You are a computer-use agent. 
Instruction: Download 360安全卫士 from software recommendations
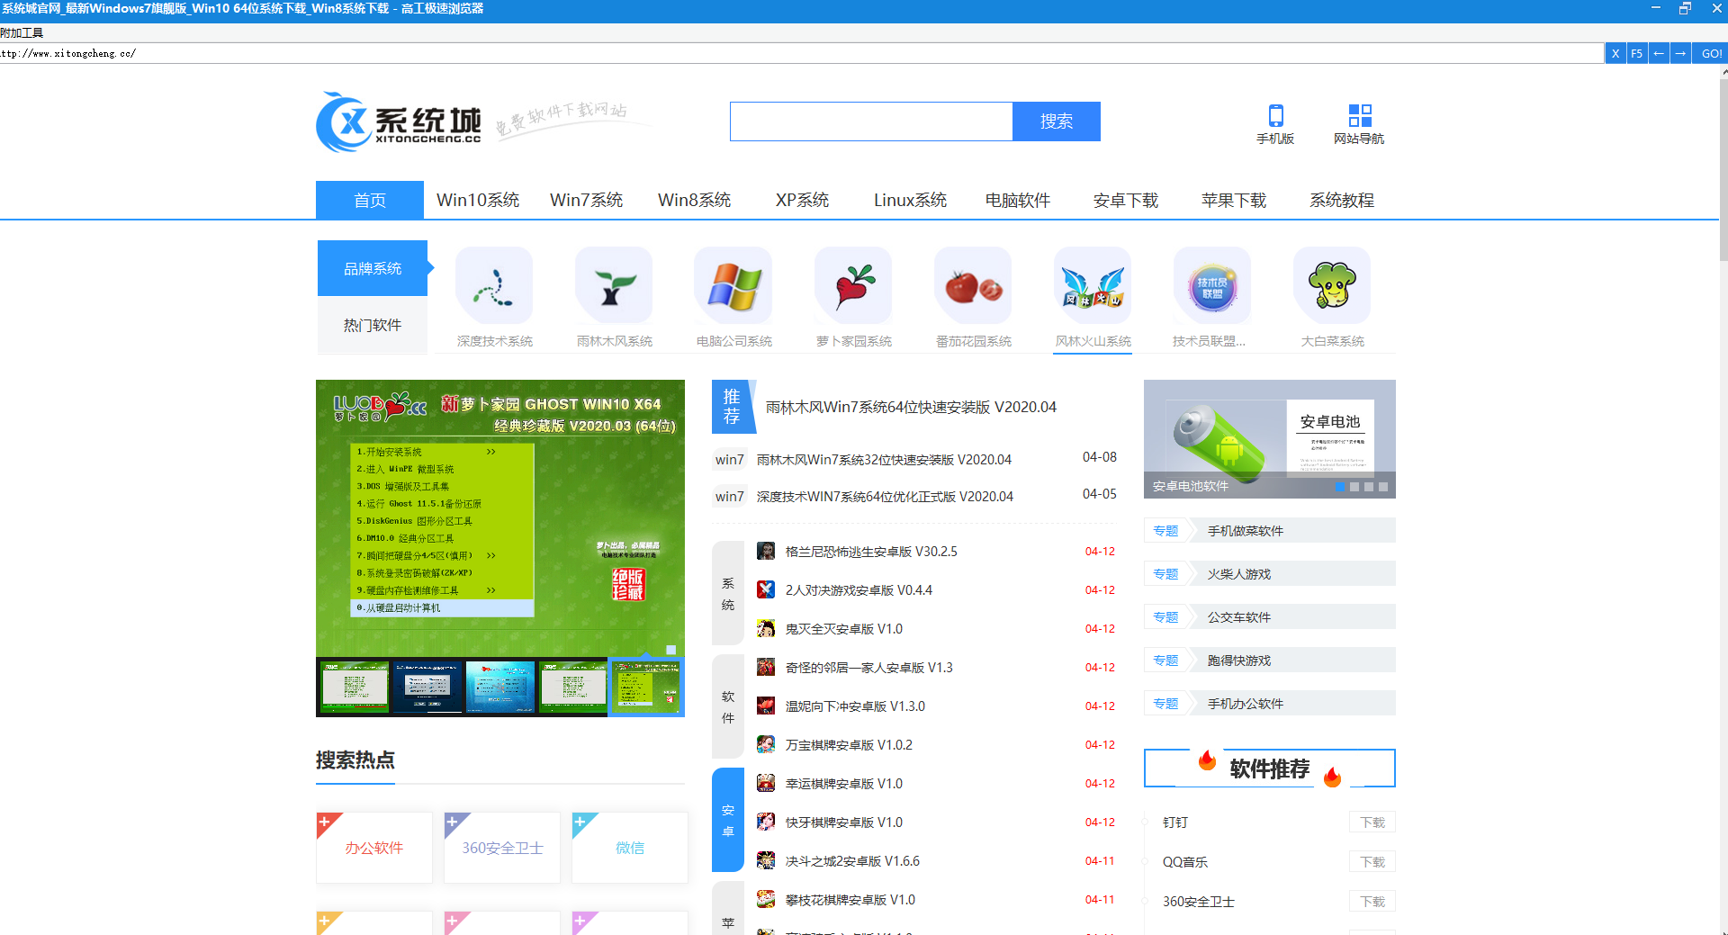click(x=1372, y=902)
